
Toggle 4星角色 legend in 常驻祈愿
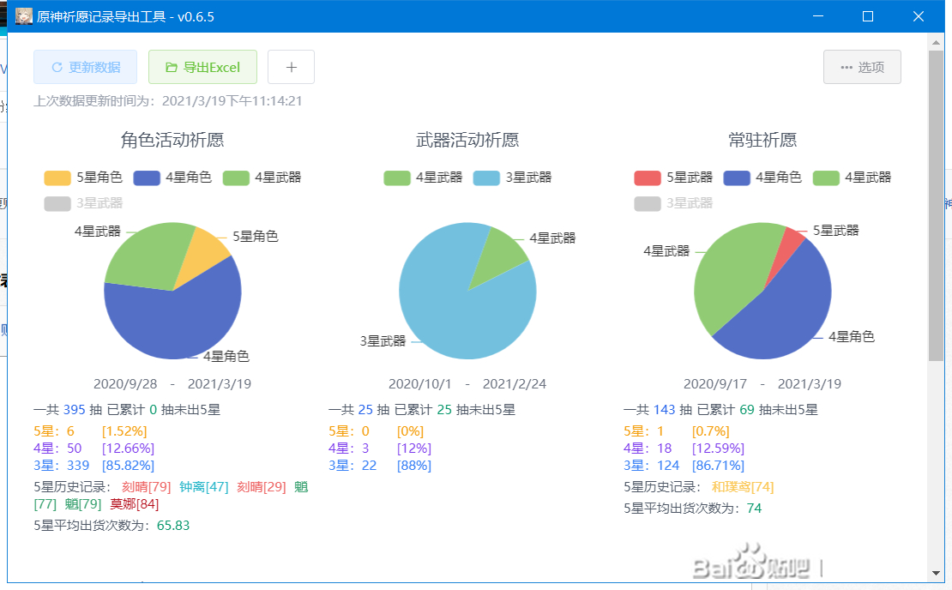click(x=762, y=178)
